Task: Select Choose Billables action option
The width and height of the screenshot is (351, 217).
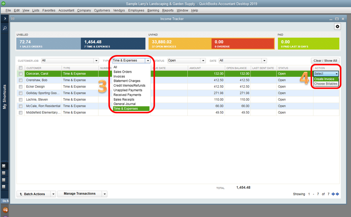Action: (326, 84)
